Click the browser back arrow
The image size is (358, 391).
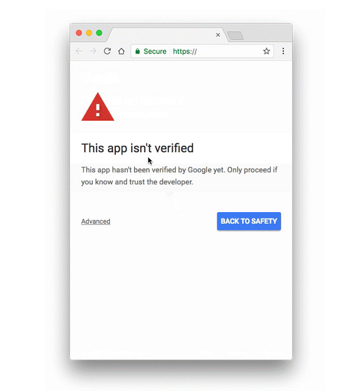79,51
